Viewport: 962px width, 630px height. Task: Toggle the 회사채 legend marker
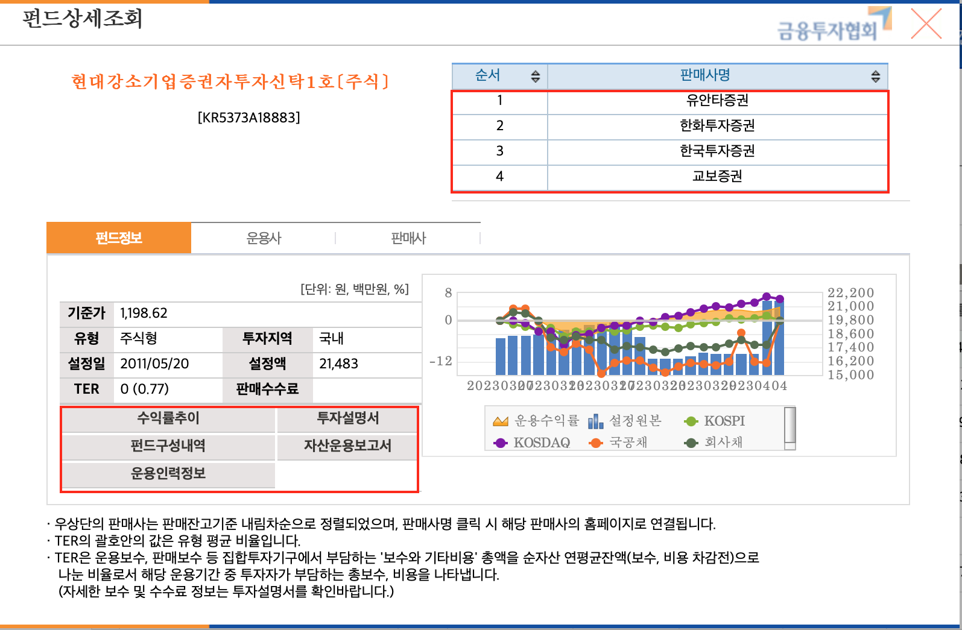(691, 443)
